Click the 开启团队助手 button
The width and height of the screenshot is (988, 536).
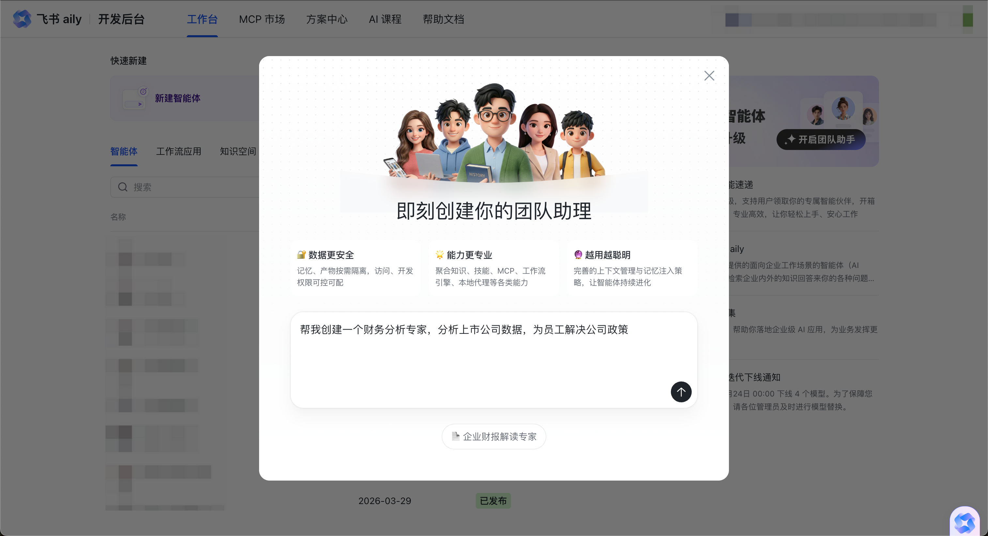pos(821,140)
